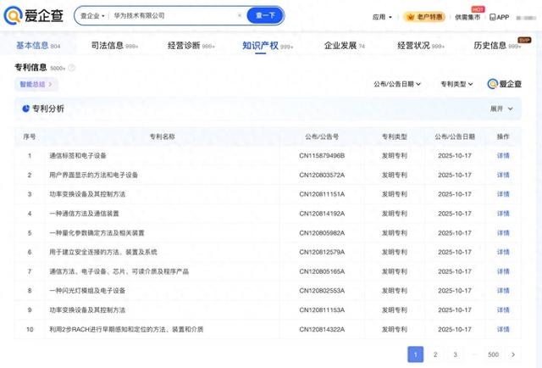Screen dimensions: 542x368
Task: Switch to the 司法信息 tab
Action: coord(114,45)
